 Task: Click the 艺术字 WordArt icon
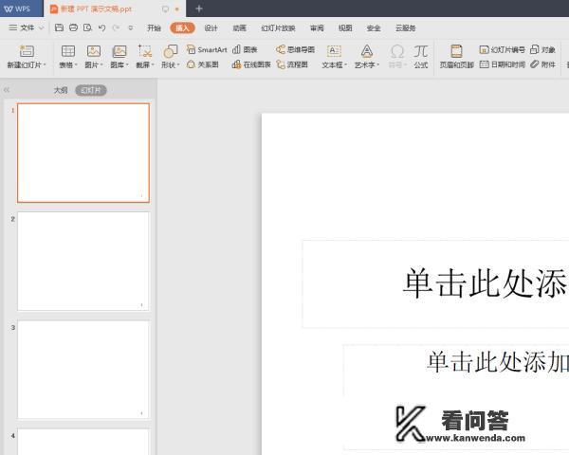366,51
